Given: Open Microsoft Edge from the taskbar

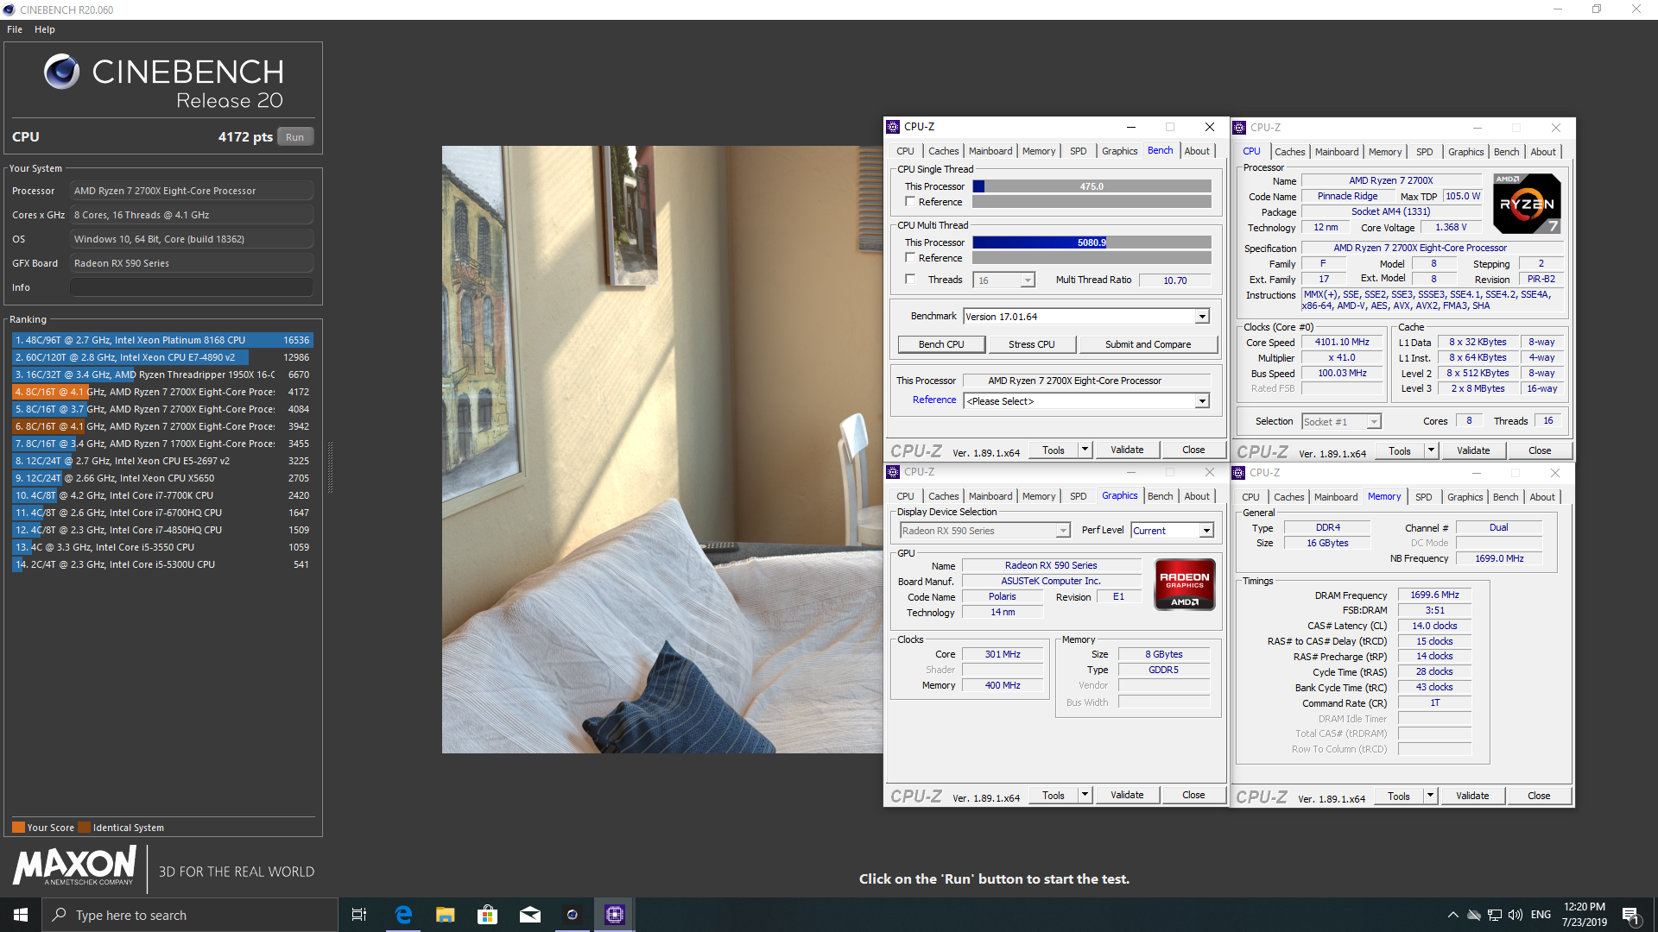Looking at the screenshot, I should point(403,915).
